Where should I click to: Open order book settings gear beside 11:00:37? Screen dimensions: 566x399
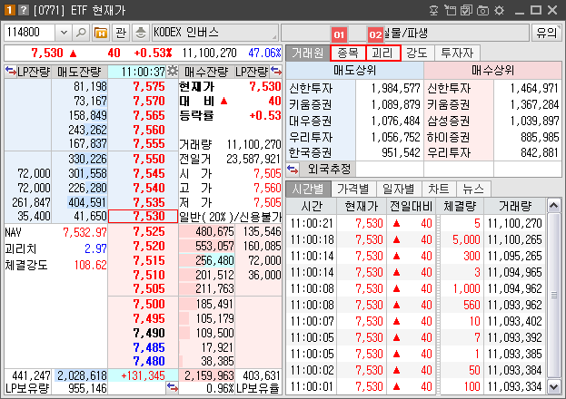click(x=172, y=71)
